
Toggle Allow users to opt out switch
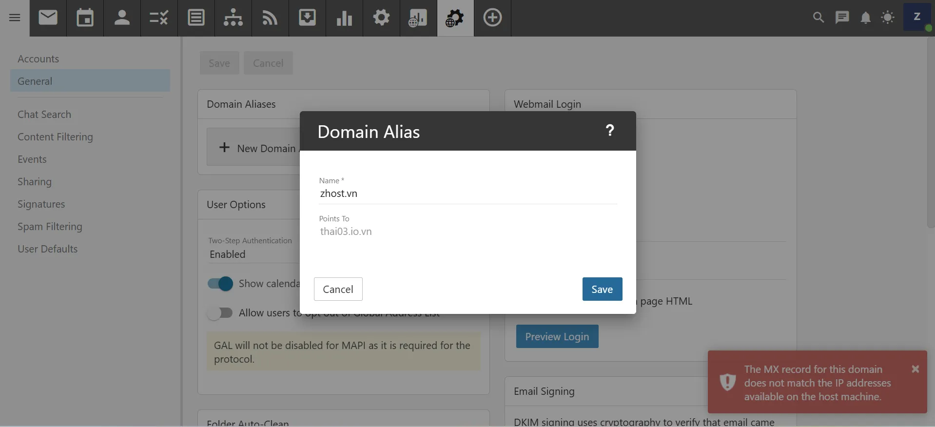click(x=220, y=313)
